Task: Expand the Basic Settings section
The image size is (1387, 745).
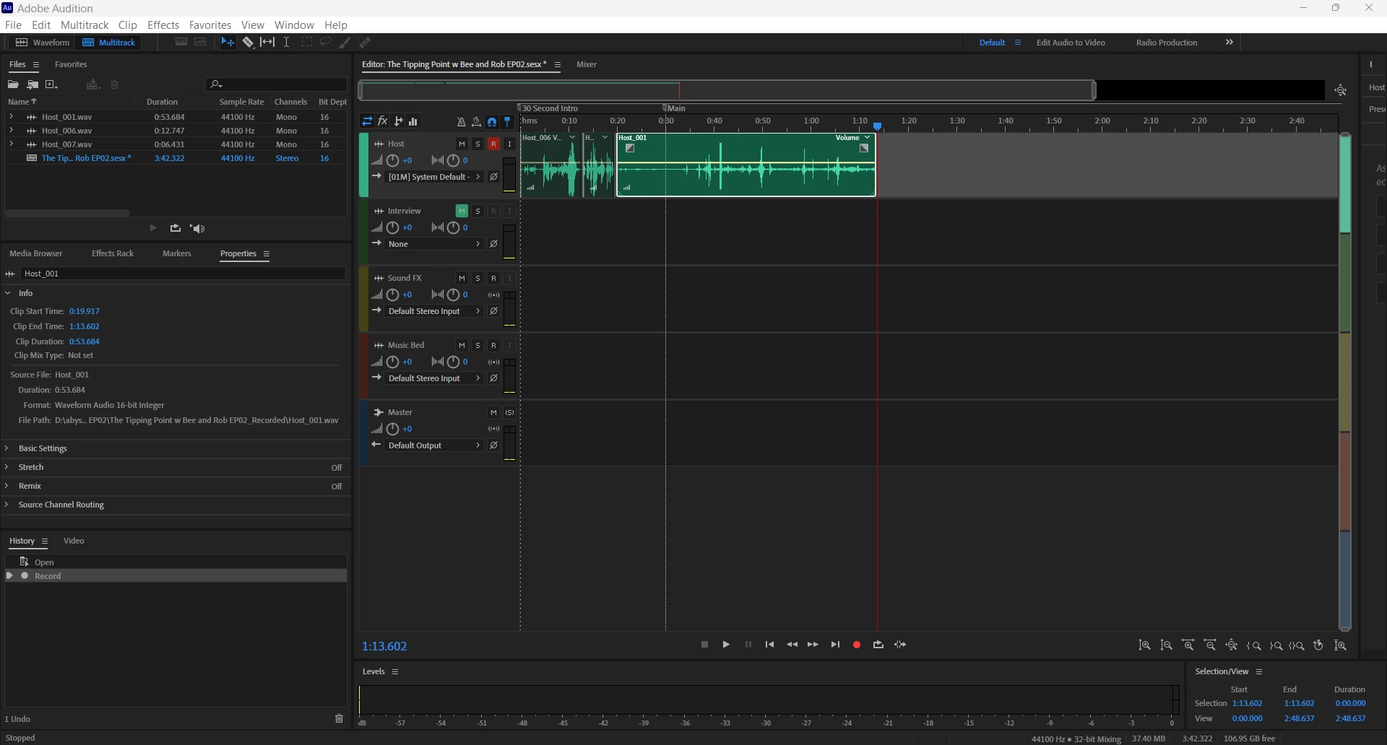Action: tap(7, 448)
